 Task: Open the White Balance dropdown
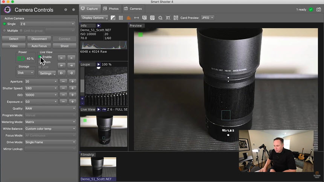[50, 129]
